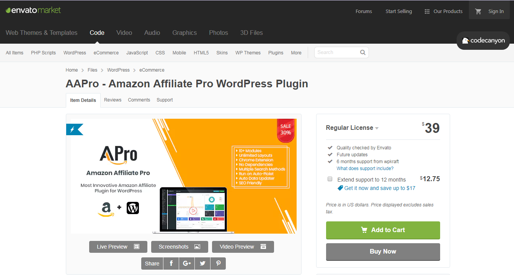Open the 3D Files navigation item
514x275 pixels.
251,33
